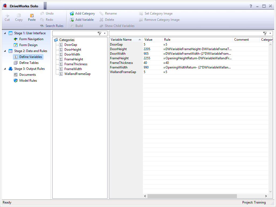The height and width of the screenshot is (207, 276).
Task: Click the Paste clipboard icon
Action: [x=32, y=15]
